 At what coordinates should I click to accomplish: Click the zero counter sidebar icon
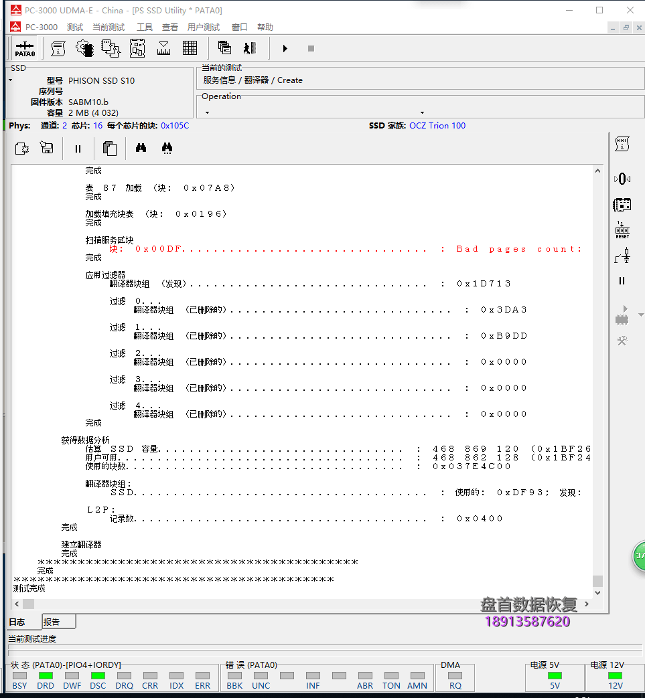pyautogui.click(x=622, y=179)
